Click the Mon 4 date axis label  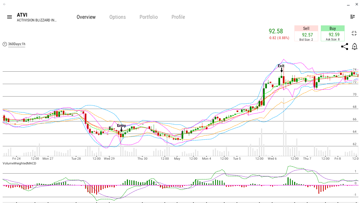coord(207,159)
